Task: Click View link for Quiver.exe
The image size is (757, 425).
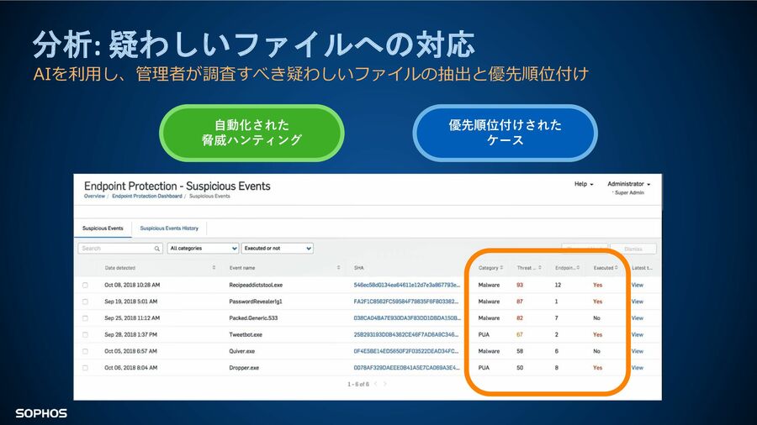Action: pyautogui.click(x=637, y=351)
